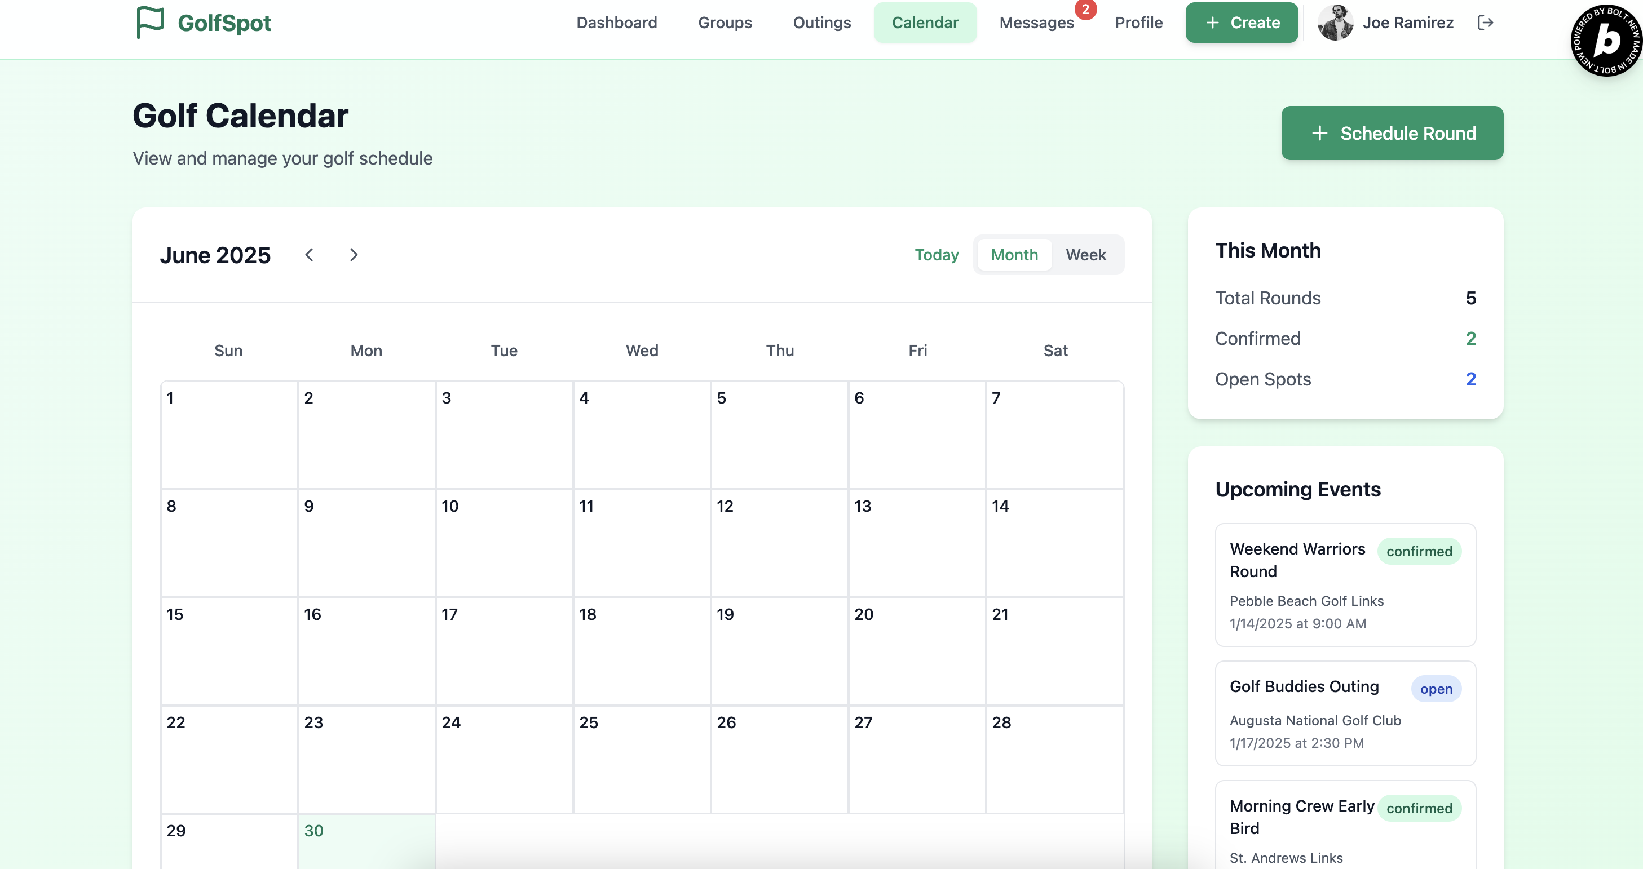Switch calendar to Week view
Image resolution: width=1643 pixels, height=869 pixels.
point(1085,255)
